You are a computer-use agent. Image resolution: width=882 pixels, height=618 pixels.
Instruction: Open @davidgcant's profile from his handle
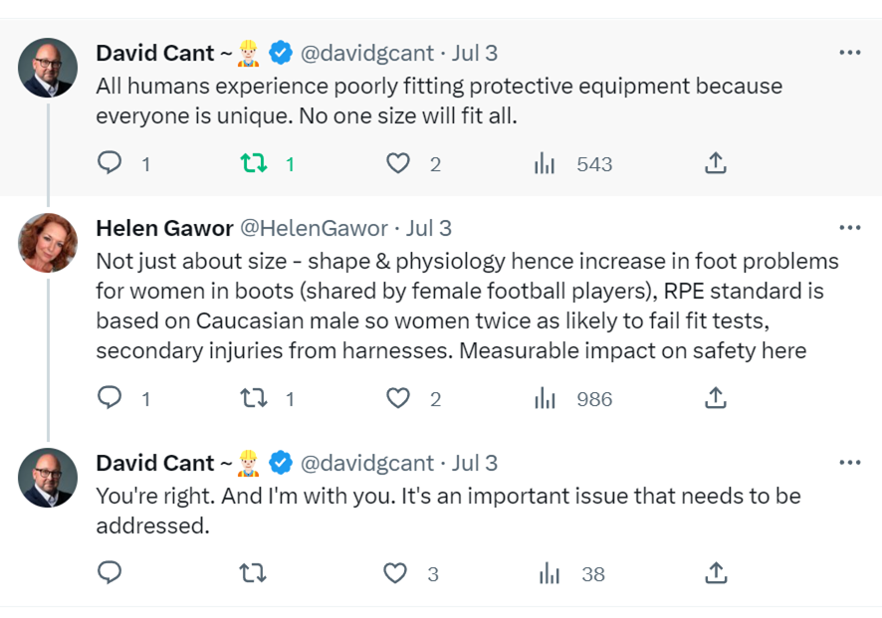(x=361, y=52)
